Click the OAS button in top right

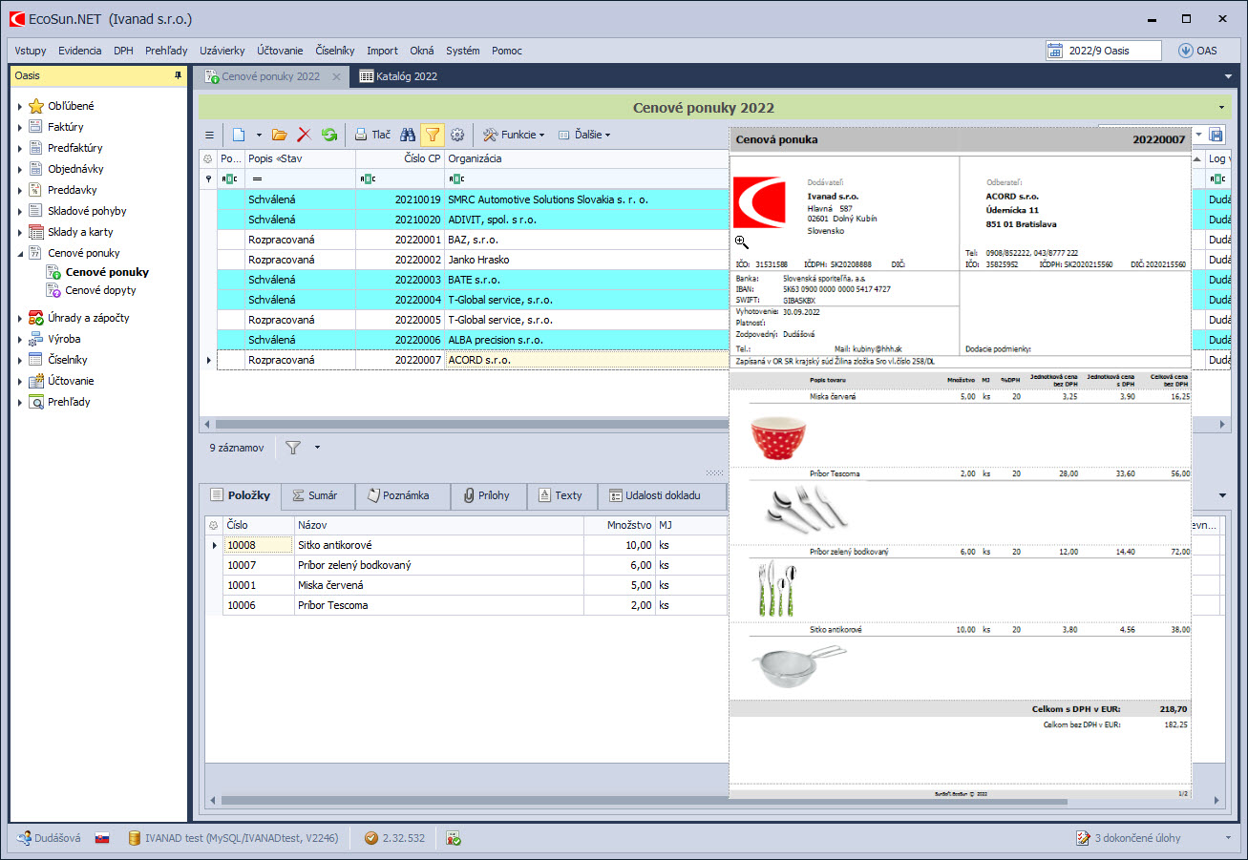point(1197,51)
